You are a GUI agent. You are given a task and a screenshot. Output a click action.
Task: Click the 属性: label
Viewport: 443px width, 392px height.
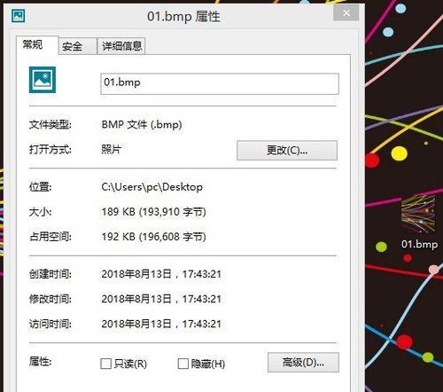[x=40, y=361]
